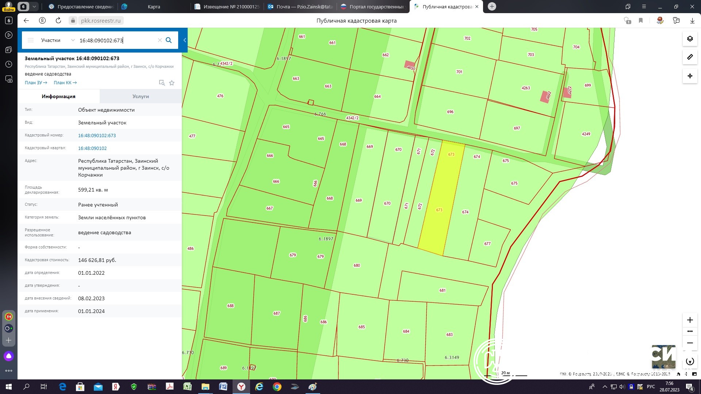This screenshot has height=394, width=701.
Task: Zoom in the cadastral map
Action: coord(690,320)
